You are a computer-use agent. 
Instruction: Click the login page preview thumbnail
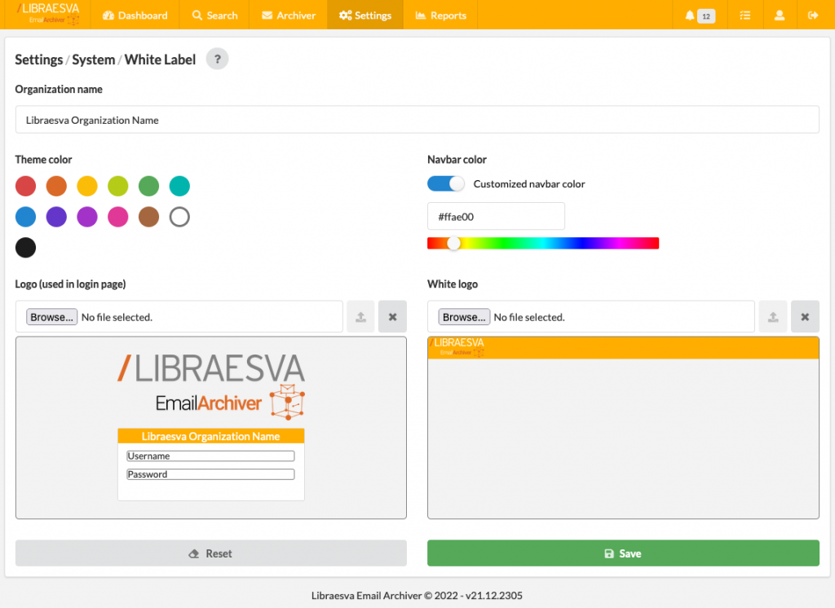pos(211,428)
